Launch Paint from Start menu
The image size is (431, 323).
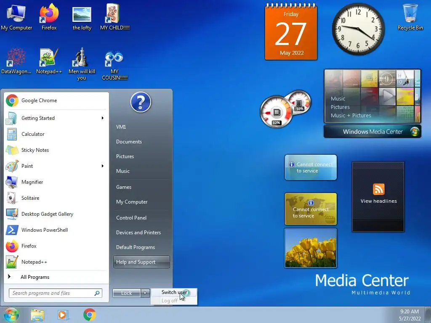pyautogui.click(x=56, y=166)
